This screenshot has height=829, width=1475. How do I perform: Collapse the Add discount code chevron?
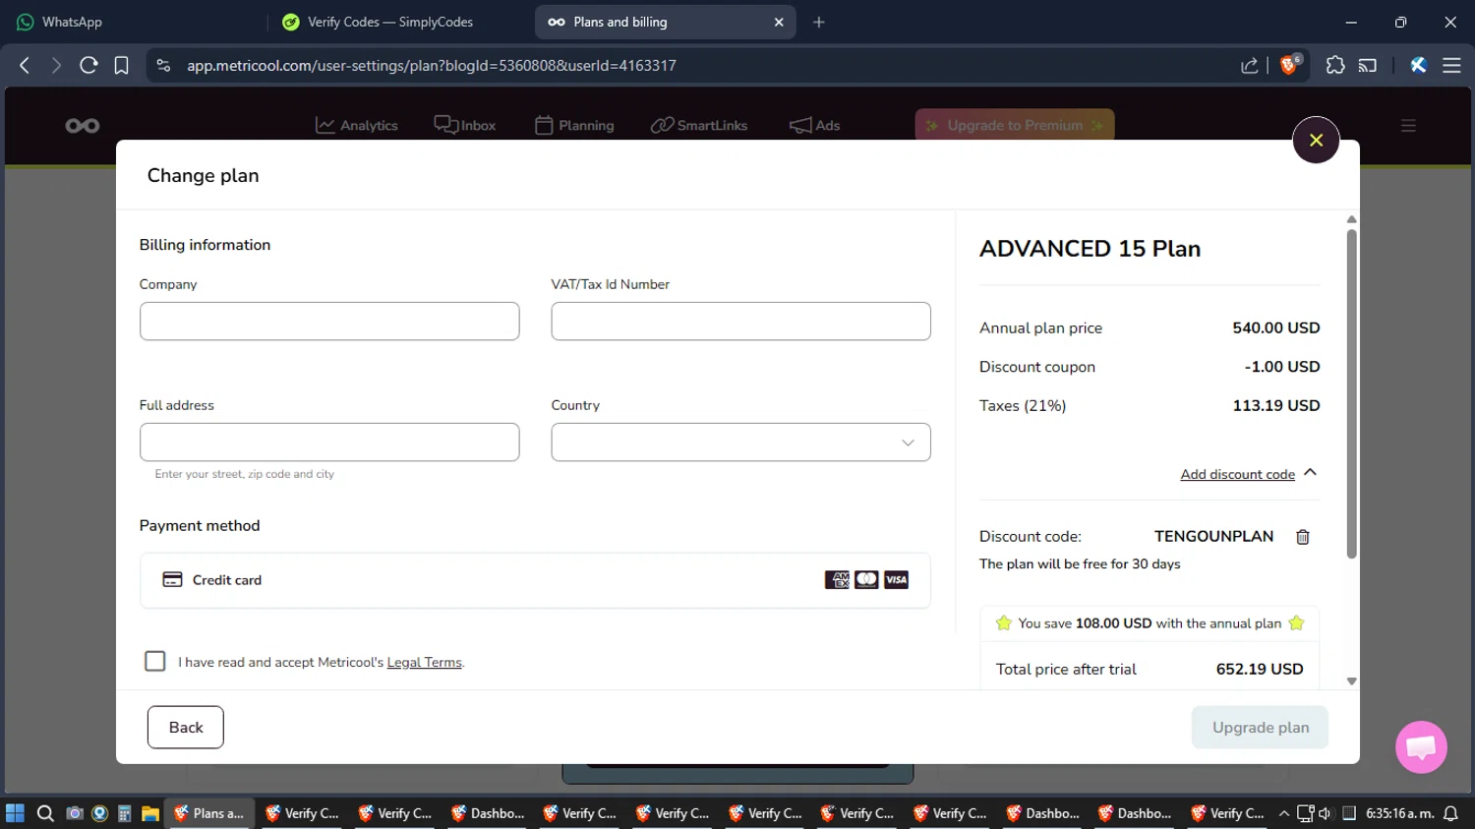(x=1310, y=473)
